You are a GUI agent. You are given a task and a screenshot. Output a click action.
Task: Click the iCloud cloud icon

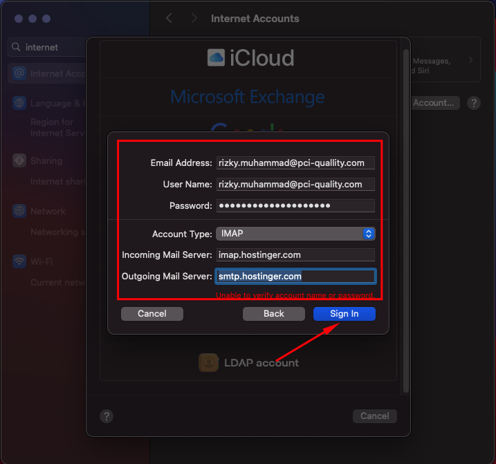point(216,57)
